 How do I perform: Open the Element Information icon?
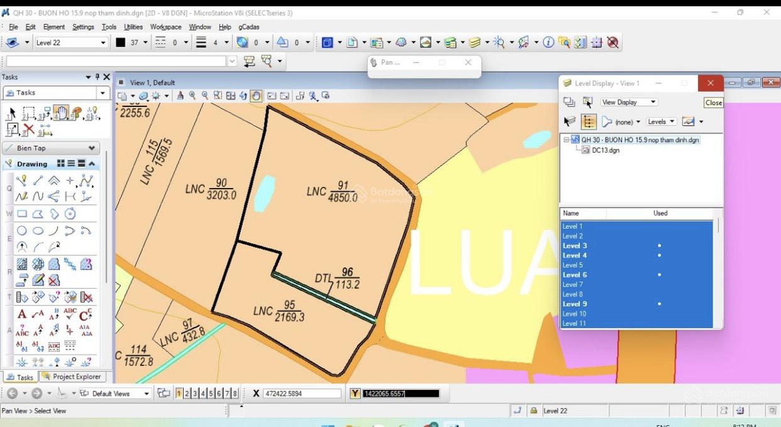(x=548, y=43)
